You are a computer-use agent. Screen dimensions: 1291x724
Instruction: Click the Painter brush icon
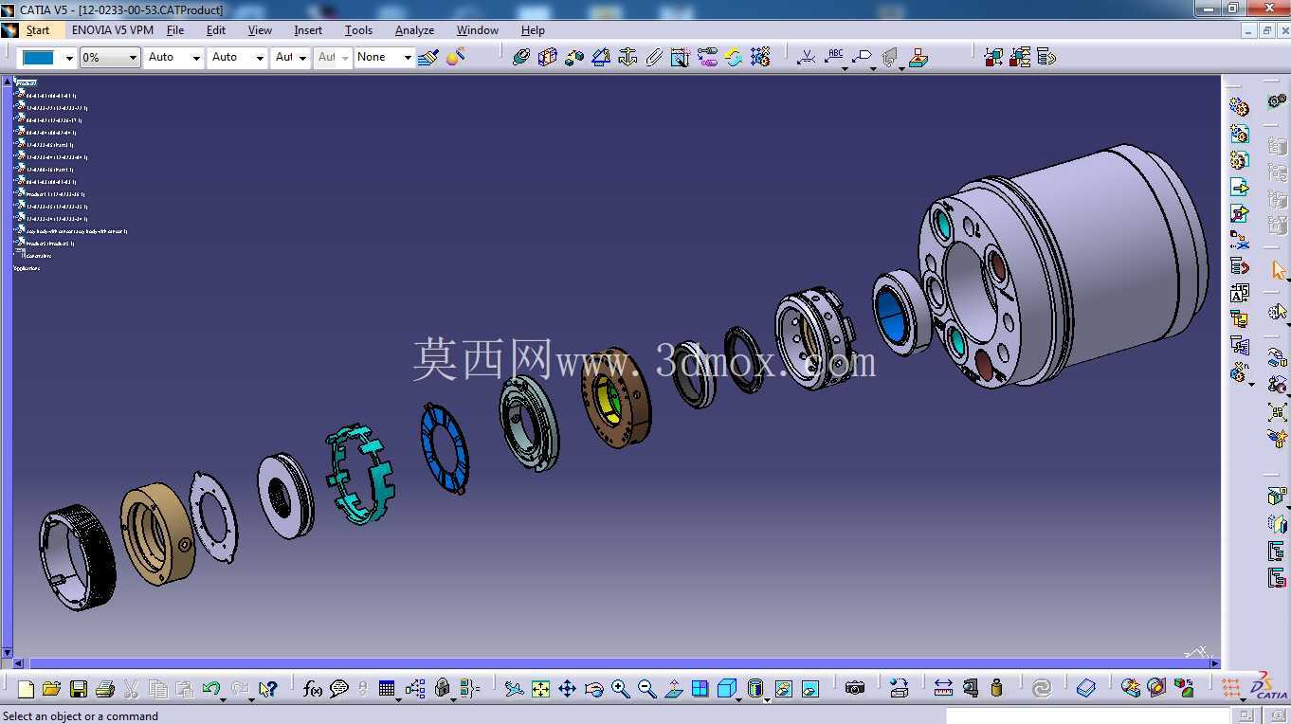(428, 57)
